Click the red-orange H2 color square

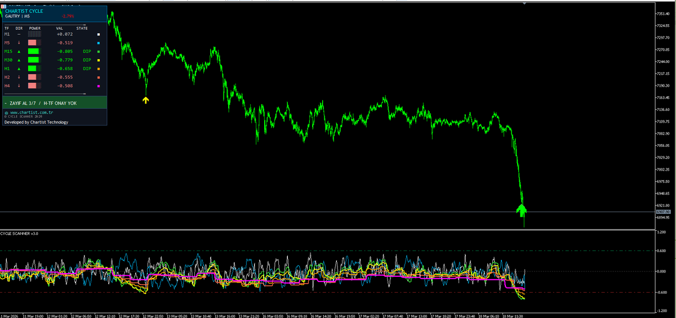click(x=99, y=77)
